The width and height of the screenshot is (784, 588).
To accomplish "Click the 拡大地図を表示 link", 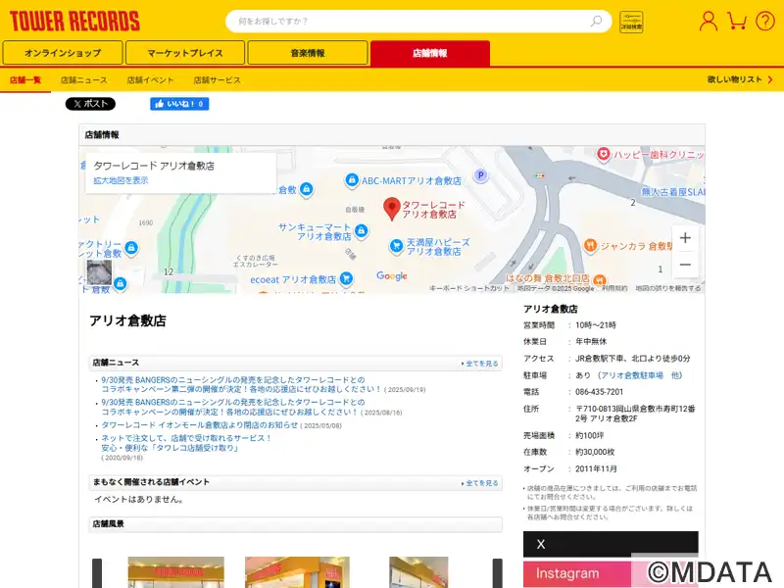I will (121, 181).
